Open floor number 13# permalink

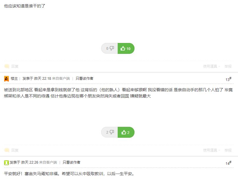click(x=229, y=79)
